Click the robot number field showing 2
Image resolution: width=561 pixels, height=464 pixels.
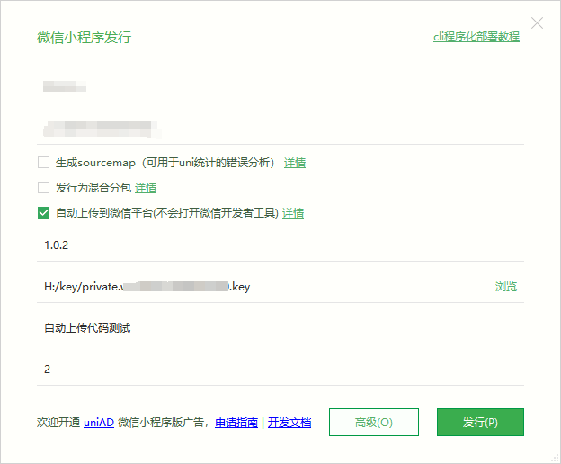tap(280, 370)
